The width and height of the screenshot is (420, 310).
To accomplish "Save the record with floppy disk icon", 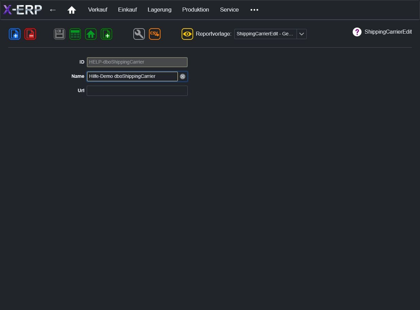I will point(60,34).
